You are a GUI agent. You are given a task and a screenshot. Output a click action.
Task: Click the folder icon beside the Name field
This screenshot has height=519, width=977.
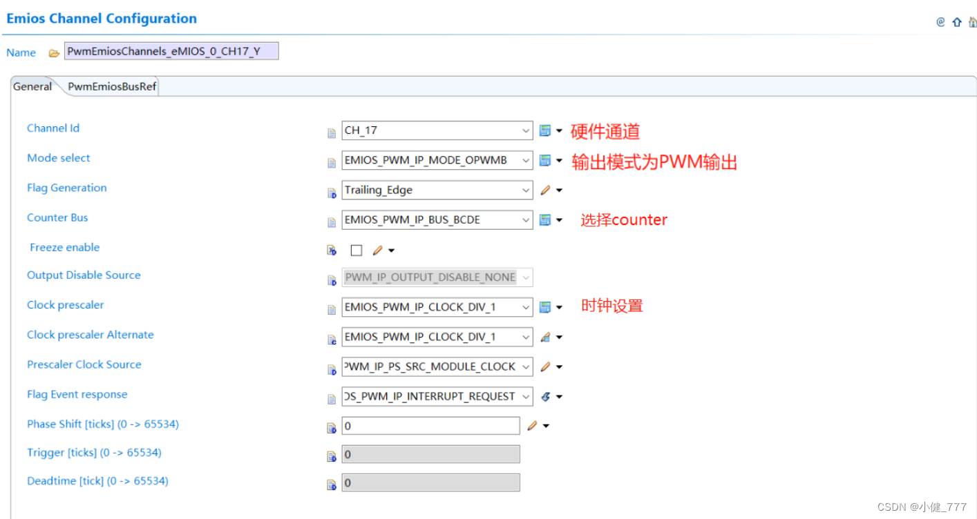point(53,51)
